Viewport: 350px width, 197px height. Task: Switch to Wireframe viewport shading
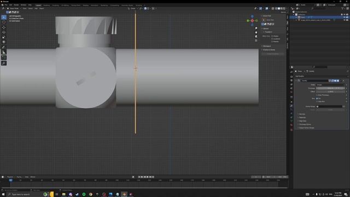(x=276, y=9)
